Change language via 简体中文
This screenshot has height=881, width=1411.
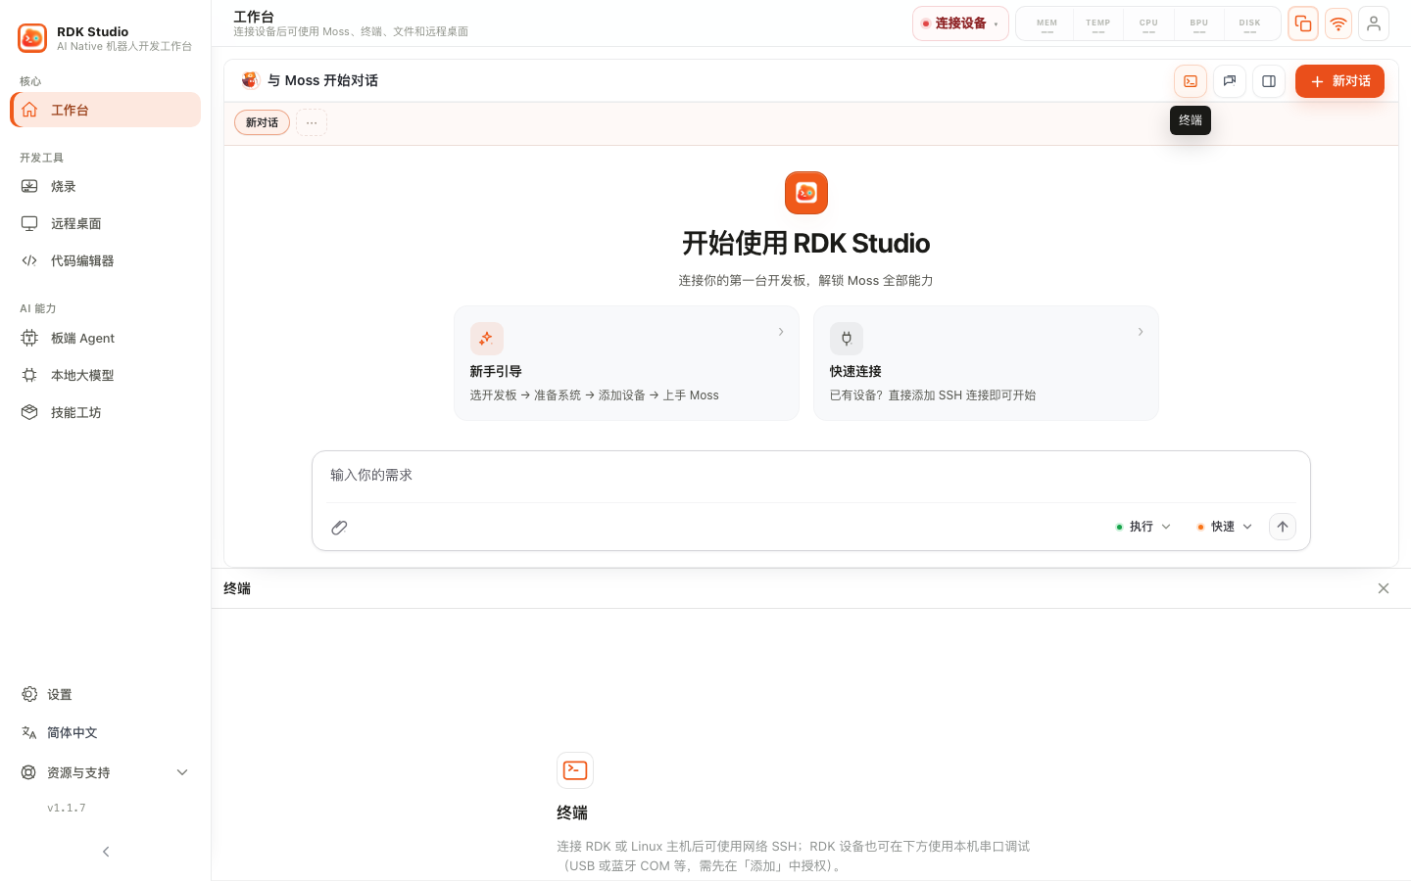coord(106,732)
